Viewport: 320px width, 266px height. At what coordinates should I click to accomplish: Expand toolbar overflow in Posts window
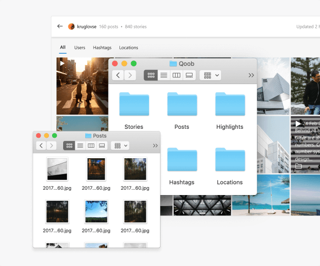155,146
